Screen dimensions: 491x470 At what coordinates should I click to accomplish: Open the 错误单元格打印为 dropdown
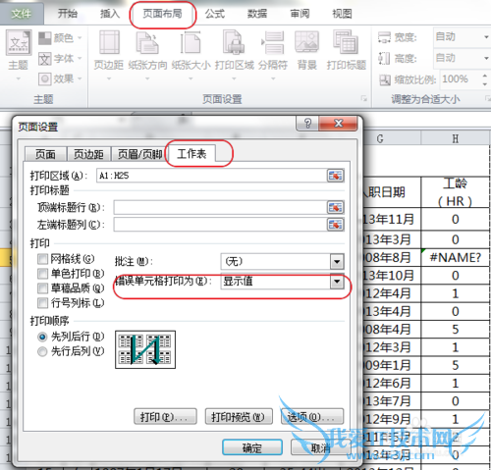(x=337, y=282)
